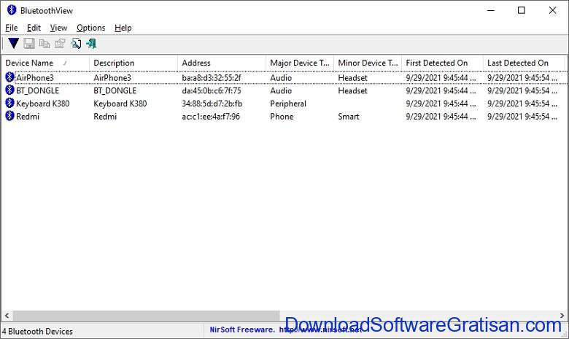Minimize the BluetoothView window
Image resolution: width=569 pixels, height=339 pixels.
point(491,10)
